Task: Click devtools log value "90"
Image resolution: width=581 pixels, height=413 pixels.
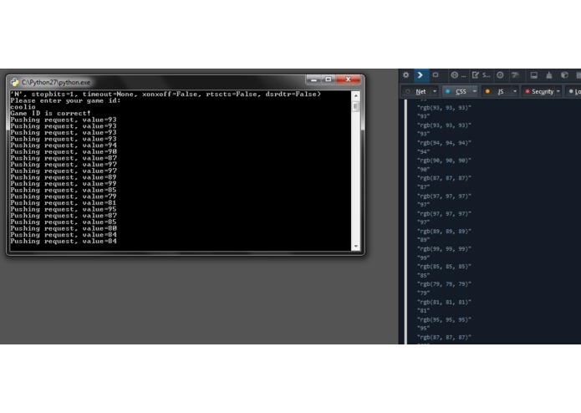Action: tap(423, 169)
